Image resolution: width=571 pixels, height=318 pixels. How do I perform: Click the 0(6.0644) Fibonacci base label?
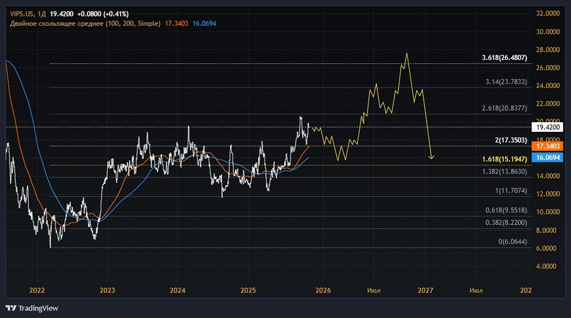coord(512,243)
